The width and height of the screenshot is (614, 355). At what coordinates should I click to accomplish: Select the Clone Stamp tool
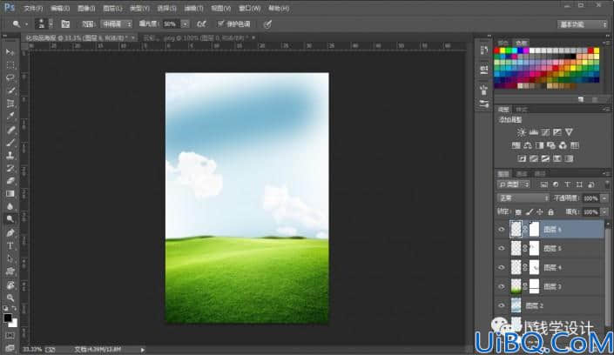[10, 156]
